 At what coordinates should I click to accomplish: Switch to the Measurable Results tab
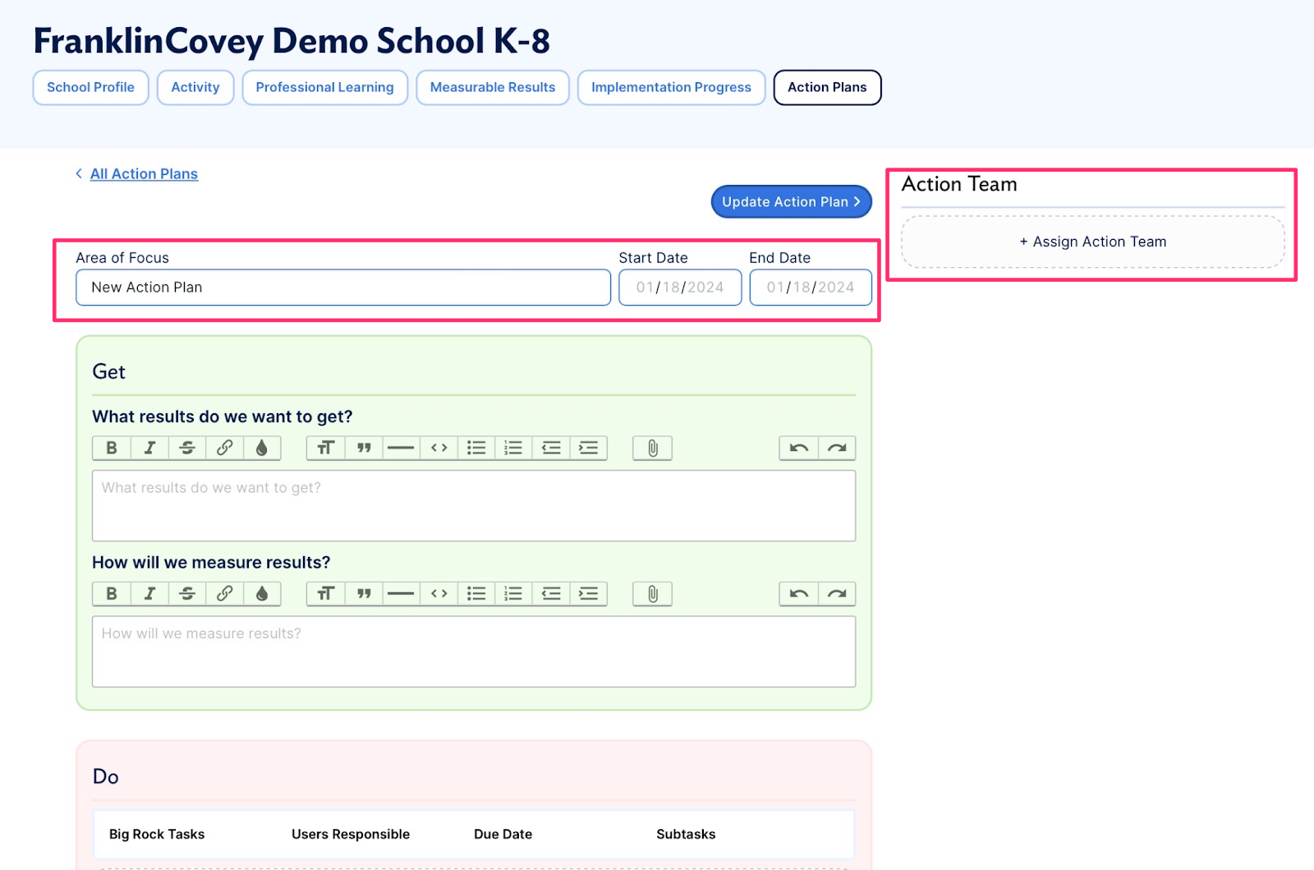tap(493, 88)
